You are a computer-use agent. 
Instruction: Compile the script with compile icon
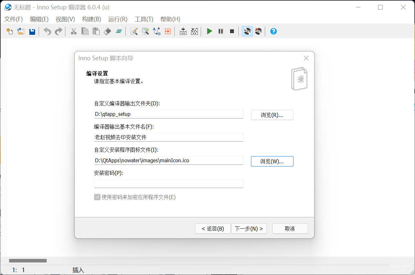tap(183, 31)
